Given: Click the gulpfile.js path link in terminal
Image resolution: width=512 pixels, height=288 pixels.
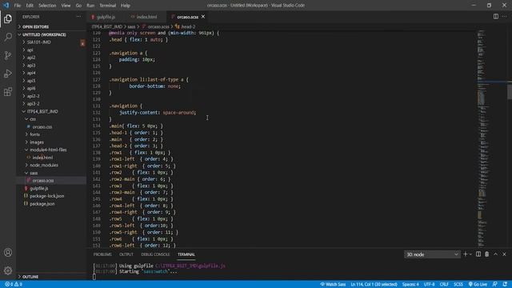Looking at the screenshot, I should point(190,266).
